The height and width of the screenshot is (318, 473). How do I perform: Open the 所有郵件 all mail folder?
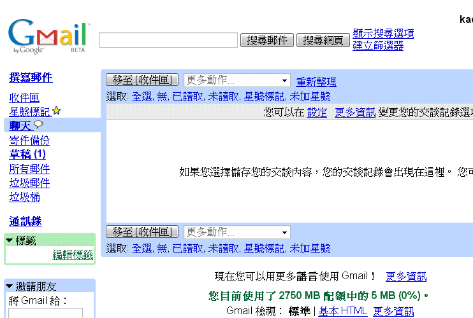coord(29,169)
